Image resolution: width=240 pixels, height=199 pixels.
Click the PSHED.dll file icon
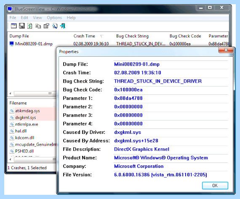[x=12, y=151]
